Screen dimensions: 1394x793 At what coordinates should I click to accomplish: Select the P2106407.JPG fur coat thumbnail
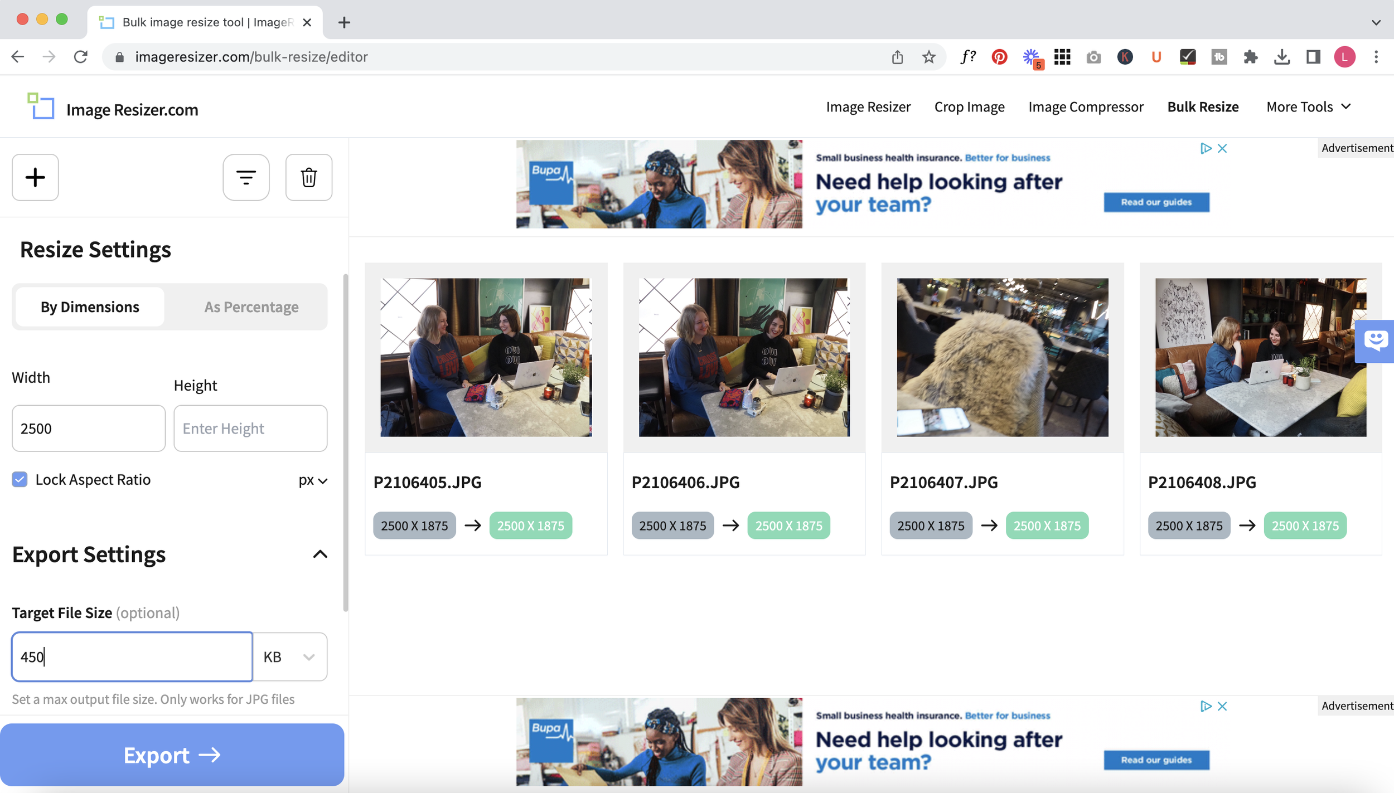[x=1002, y=357]
